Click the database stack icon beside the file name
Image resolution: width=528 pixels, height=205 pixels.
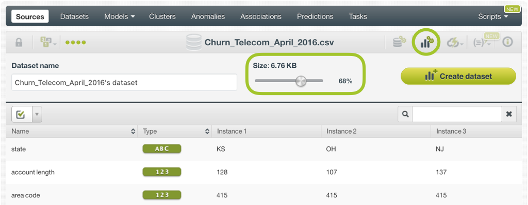(x=194, y=42)
